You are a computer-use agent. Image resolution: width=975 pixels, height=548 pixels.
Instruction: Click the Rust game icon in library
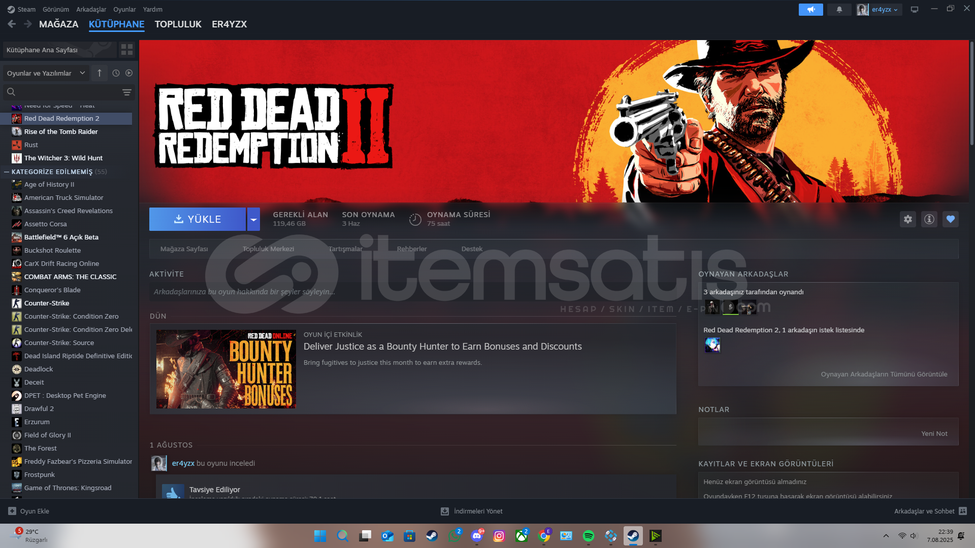pyautogui.click(x=17, y=145)
